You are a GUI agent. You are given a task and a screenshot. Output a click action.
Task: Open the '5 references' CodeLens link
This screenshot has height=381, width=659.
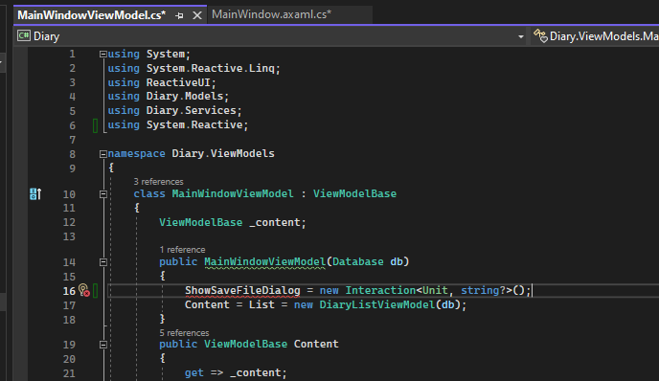[x=184, y=333]
